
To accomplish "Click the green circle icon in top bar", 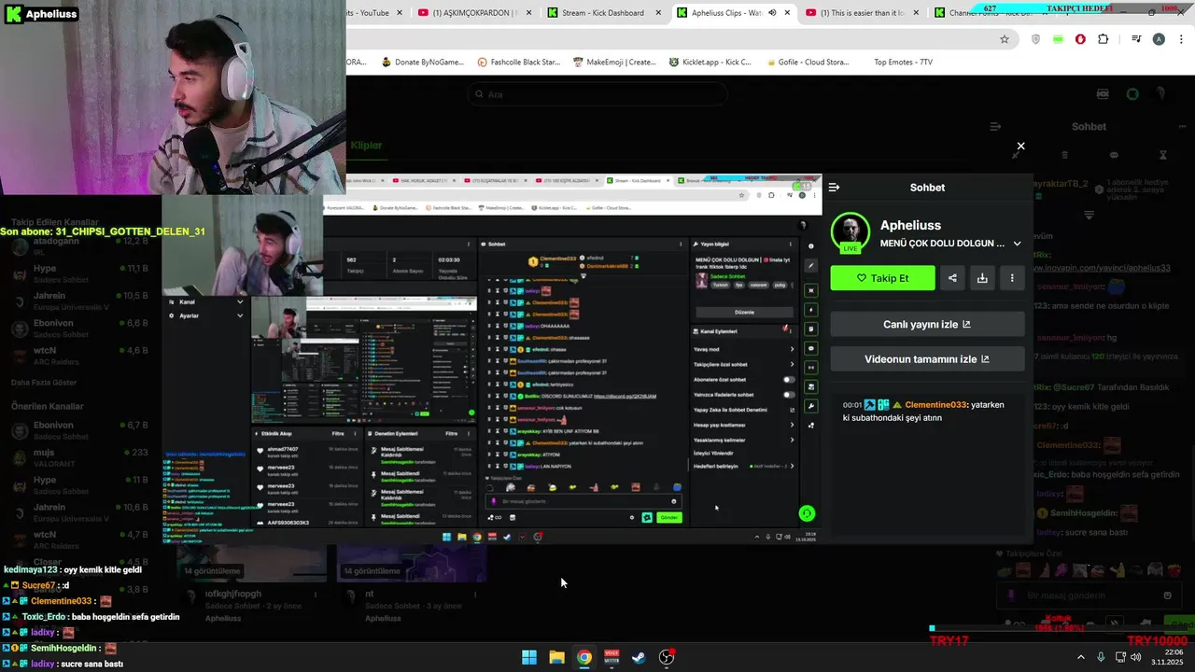I will (x=1132, y=94).
